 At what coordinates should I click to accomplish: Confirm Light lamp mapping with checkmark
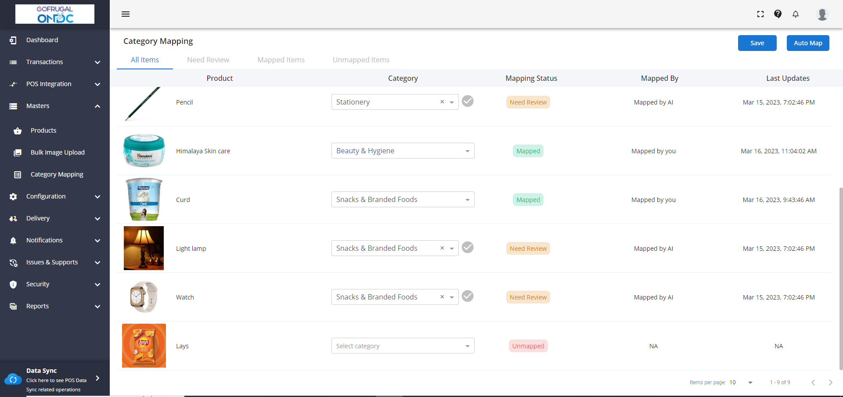(x=468, y=248)
